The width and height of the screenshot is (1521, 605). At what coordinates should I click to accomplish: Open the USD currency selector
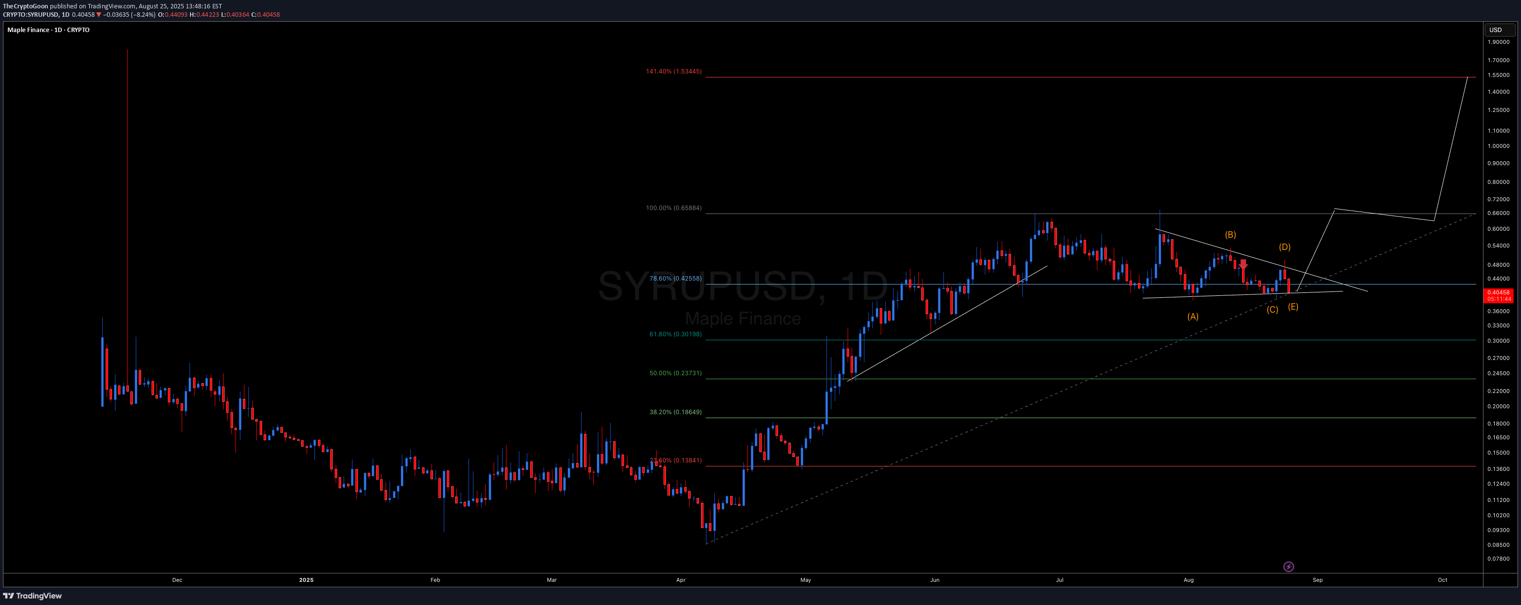1500,30
